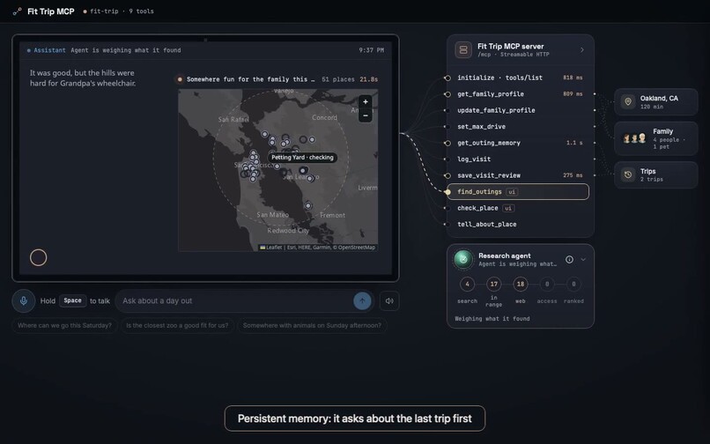Click the Fit Trip MCP logo icon
The image size is (710, 444).
[17, 11]
